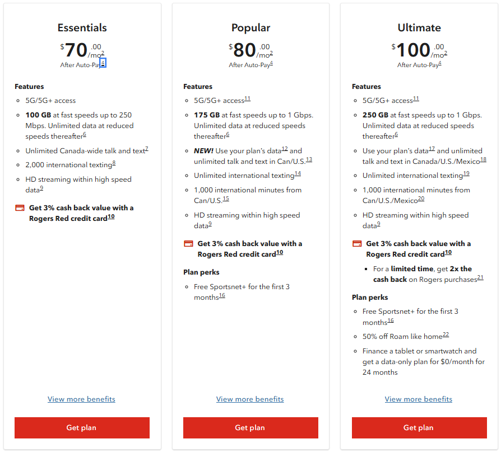Screen dimensions: 501x453
Task: Open footnote 8 after 2,000 international texting
Action: coord(114,163)
